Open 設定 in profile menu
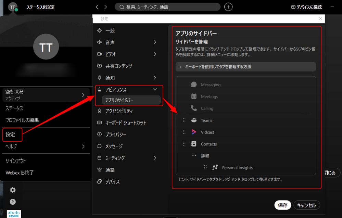Screen dimensions: 342x218 pos(11,134)
